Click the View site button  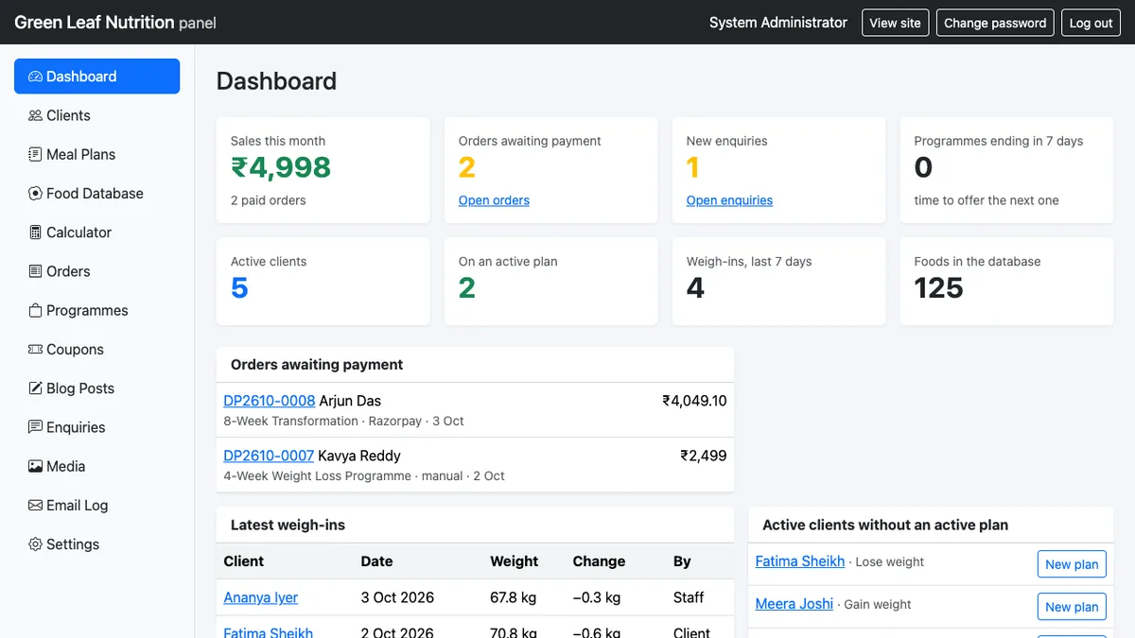(x=895, y=23)
